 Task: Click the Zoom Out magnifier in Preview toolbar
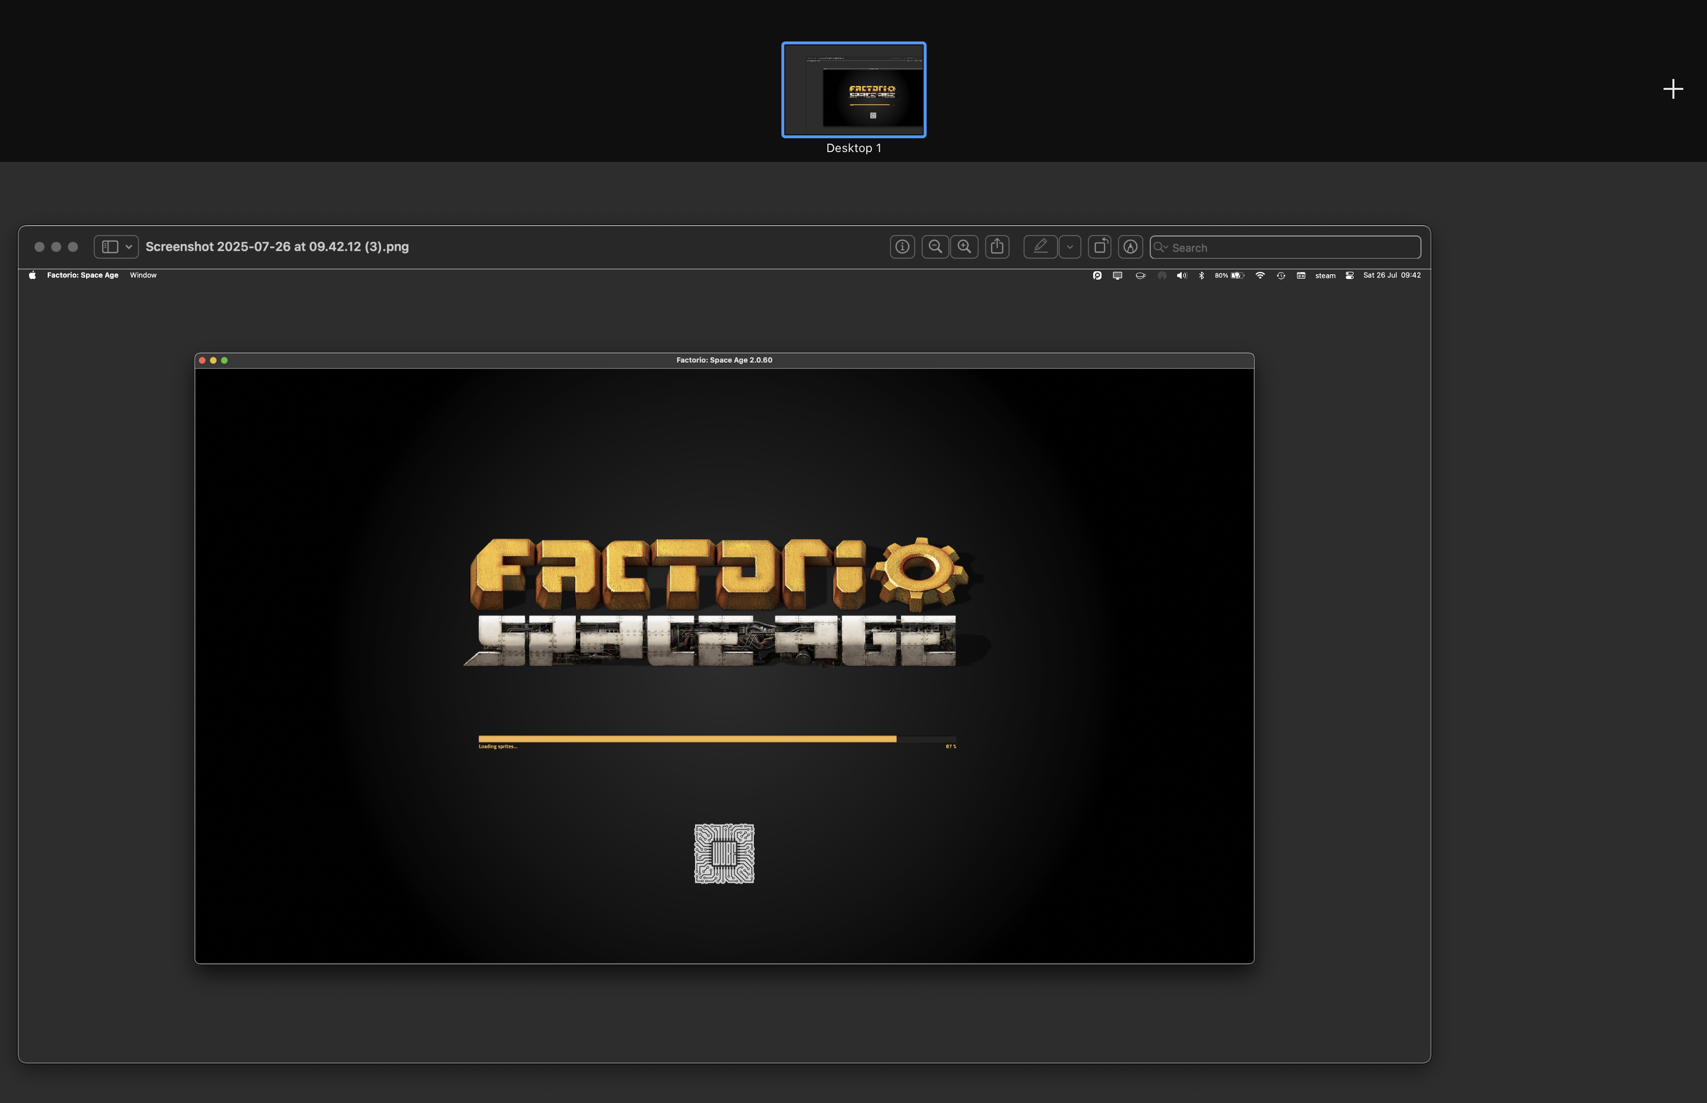(935, 246)
